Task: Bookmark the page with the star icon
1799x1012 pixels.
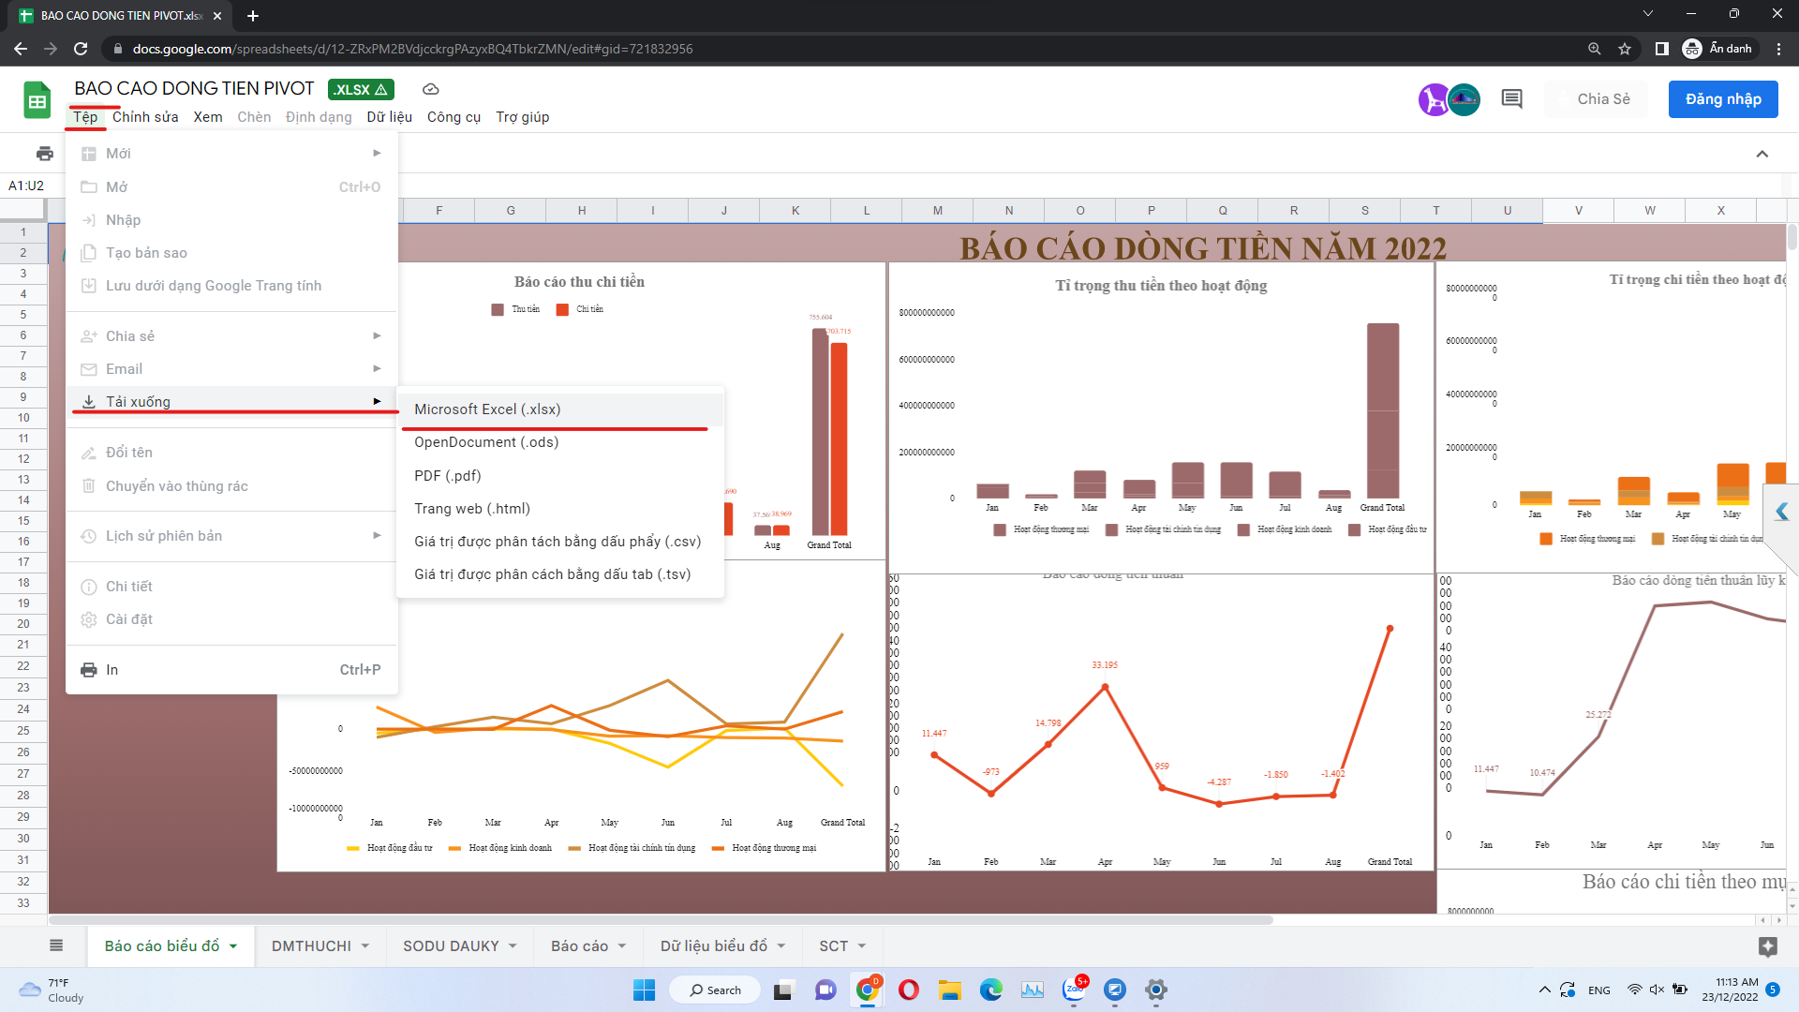Action: click(1625, 49)
